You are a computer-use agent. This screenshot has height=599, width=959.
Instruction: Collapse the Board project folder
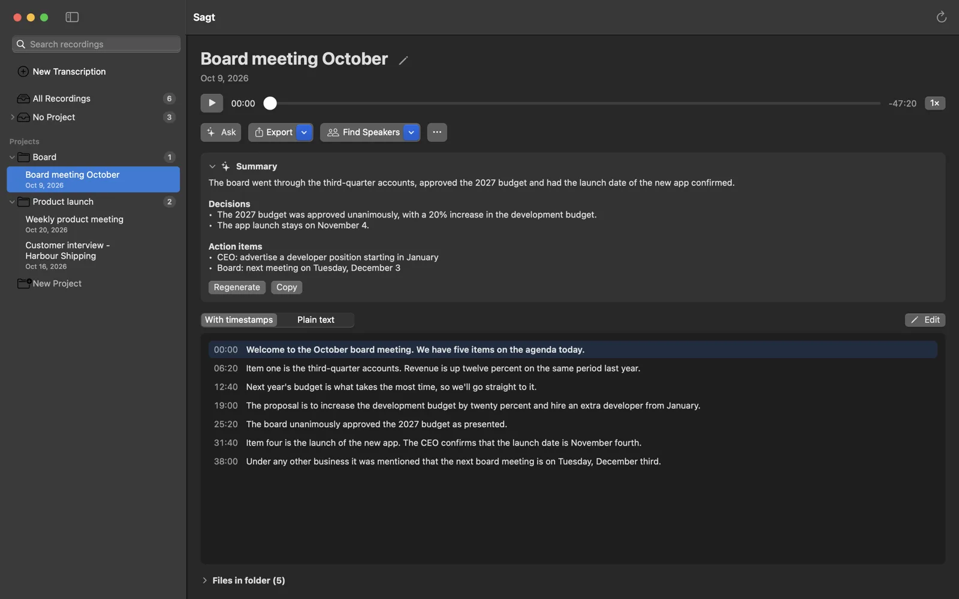(x=12, y=157)
